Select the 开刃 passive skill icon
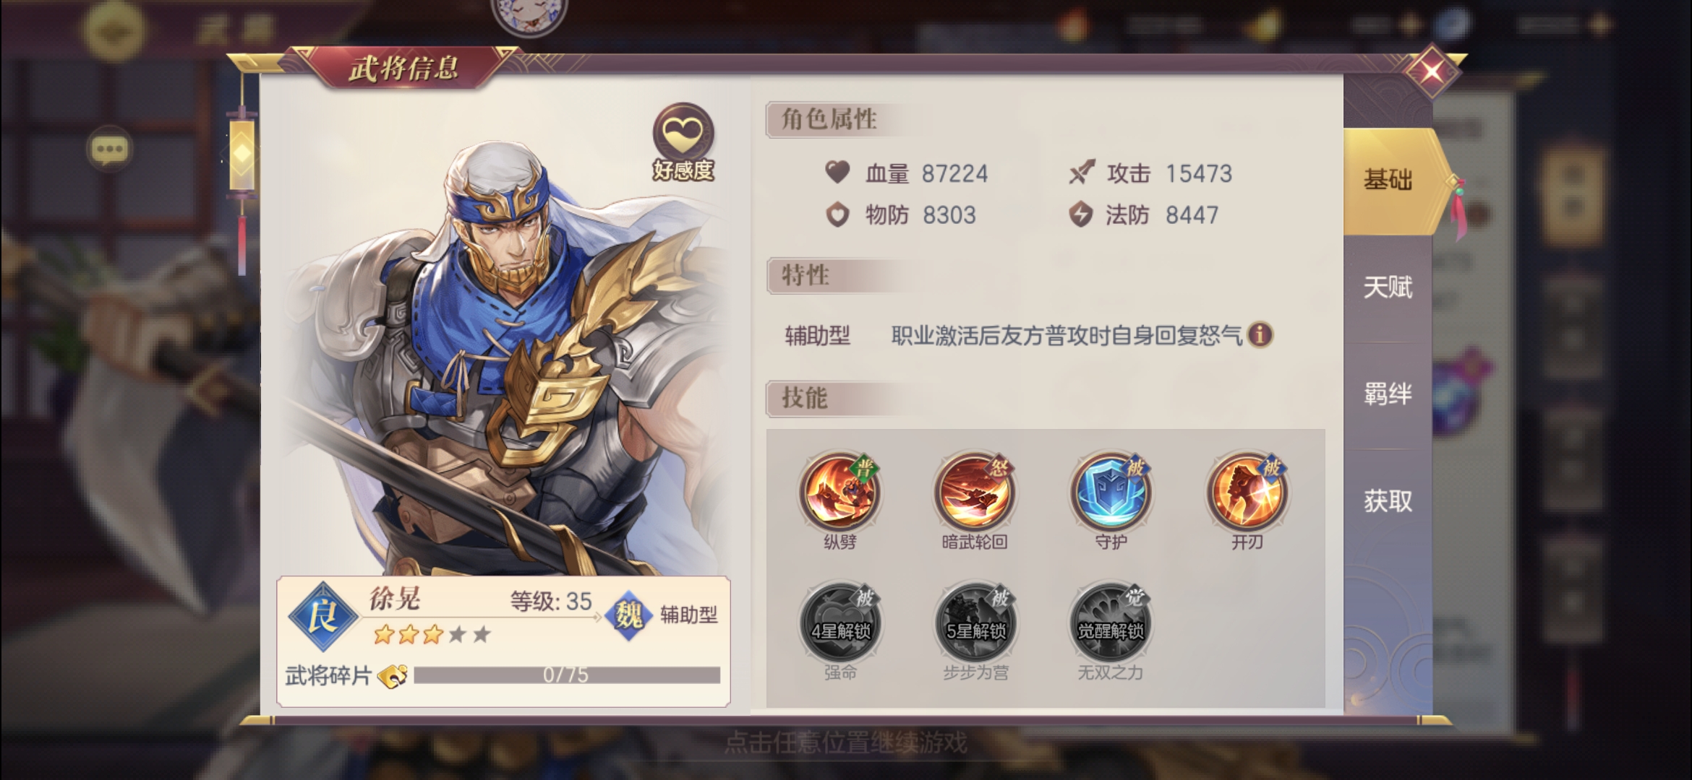 pyautogui.click(x=1247, y=493)
